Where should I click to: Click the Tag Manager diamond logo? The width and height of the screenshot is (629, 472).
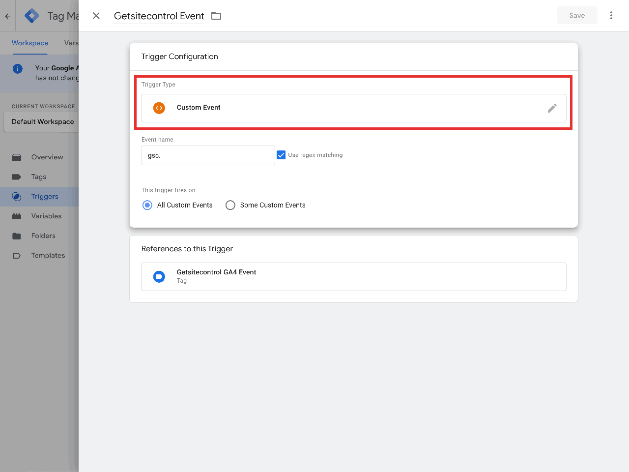click(x=31, y=15)
